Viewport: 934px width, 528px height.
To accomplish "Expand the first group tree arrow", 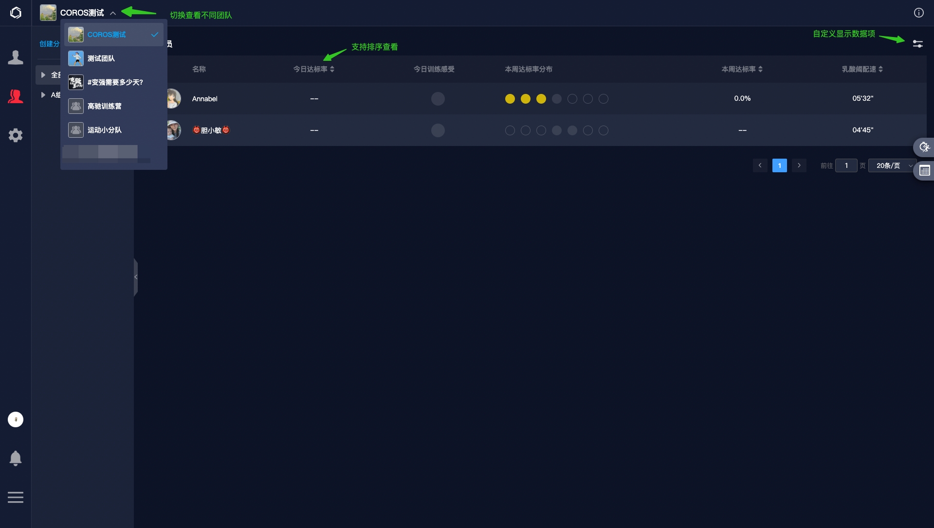I will (x=43, y=75).
